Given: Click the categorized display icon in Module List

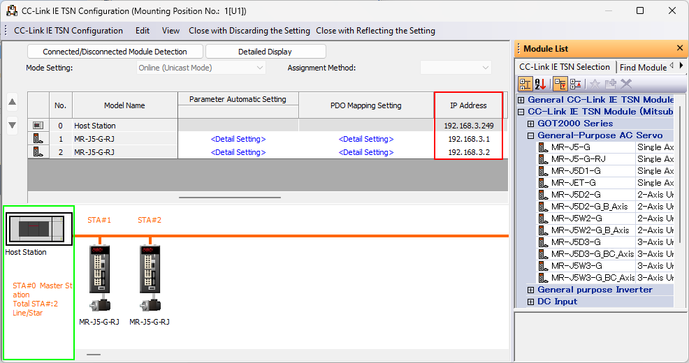Looking at the screenshot, I should (525, 84).
